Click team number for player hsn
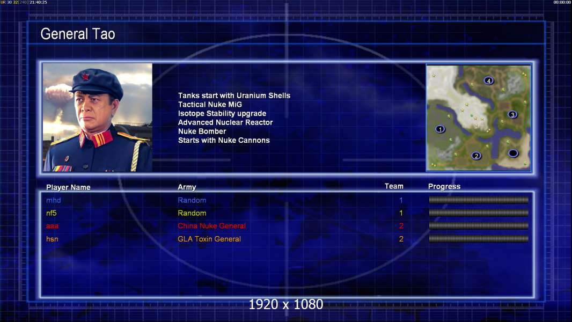This screenshot has height=322, width=572. pos(401,239)
